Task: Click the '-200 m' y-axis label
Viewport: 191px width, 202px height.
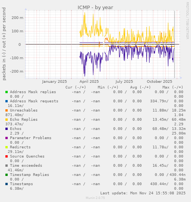Action: 17,71
